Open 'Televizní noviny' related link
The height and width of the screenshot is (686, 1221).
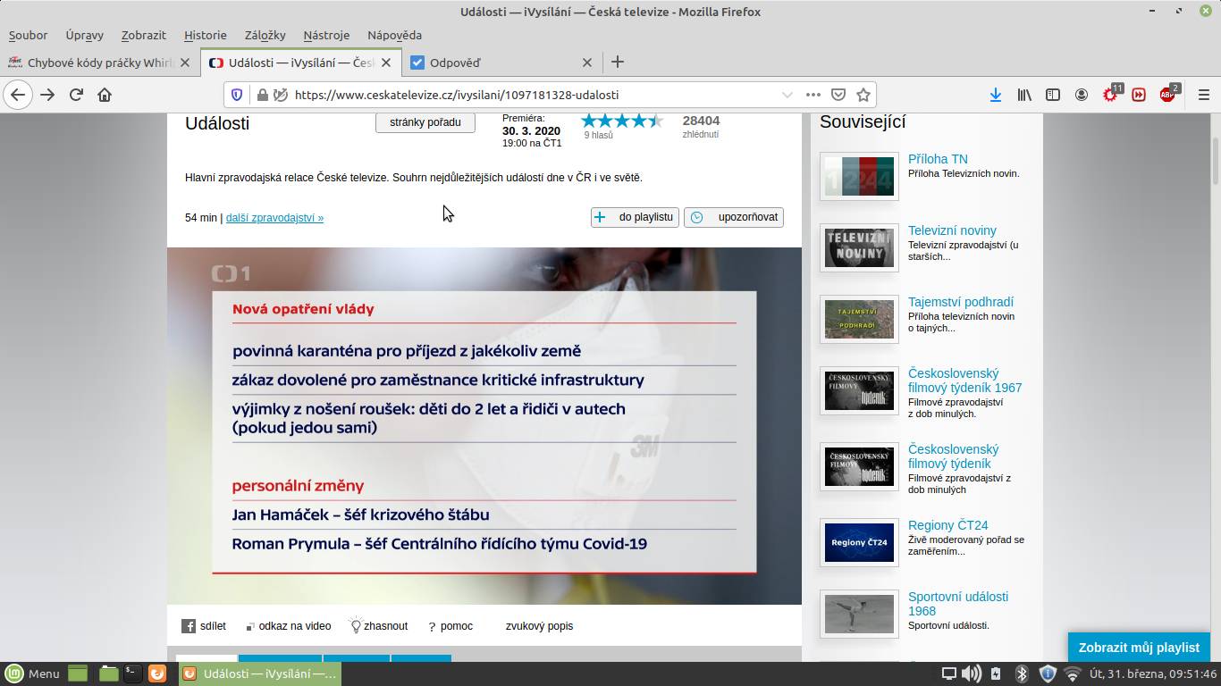[952, 230]
